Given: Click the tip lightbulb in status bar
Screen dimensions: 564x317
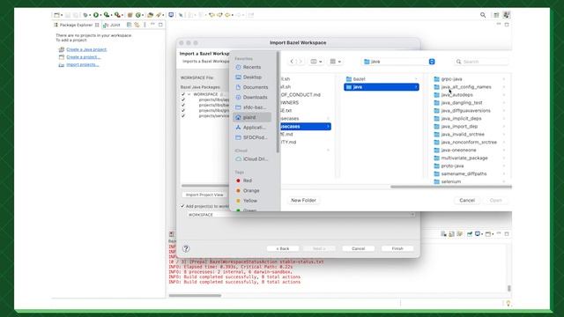Looking at the screenshot, I should click(508, 303).
